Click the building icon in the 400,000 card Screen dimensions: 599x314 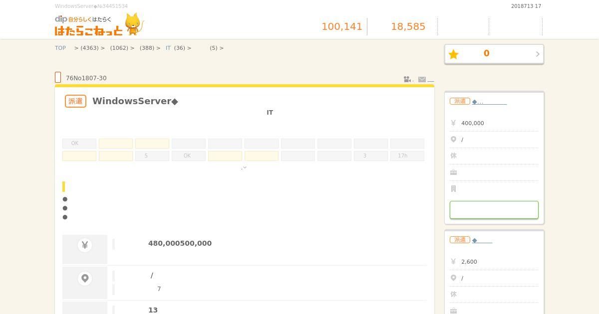coord(453,189)
